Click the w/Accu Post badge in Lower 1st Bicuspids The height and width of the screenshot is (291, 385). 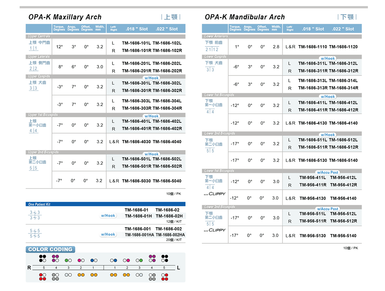(x=328, y=172)
